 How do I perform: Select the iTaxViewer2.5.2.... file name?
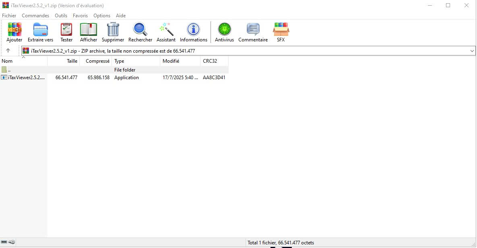click(27, 78)
